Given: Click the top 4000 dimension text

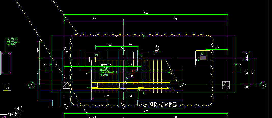Looking at the screenshot, I should pos(94,19).
